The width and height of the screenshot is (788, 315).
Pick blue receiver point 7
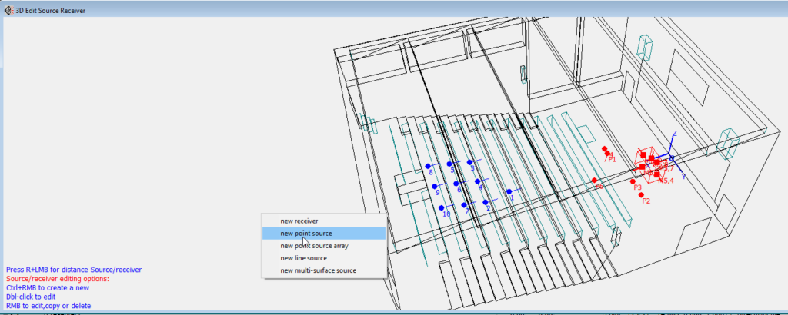[464, 205]
